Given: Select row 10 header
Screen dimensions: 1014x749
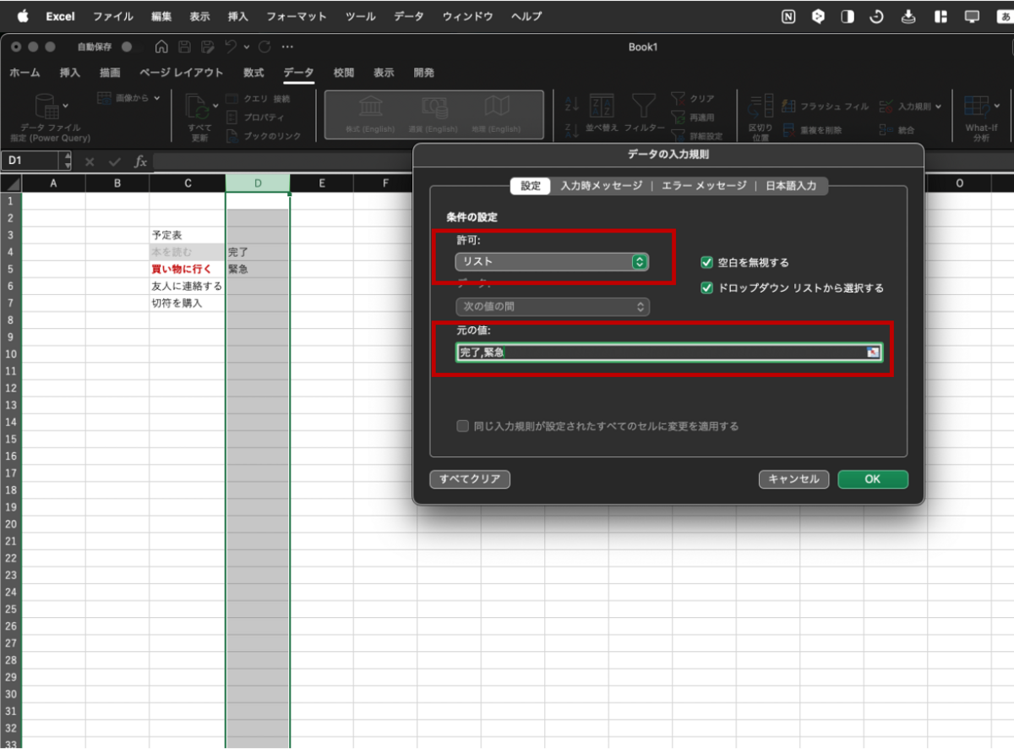Looking at the screenshot, I should tap(11, 354).
